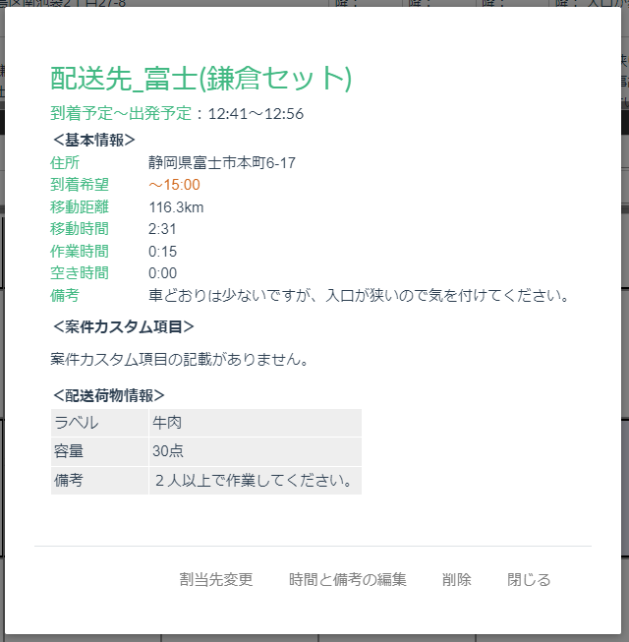Click the 案件カスタム項目の記載がありません message
Viewport: 629px width, 642px height.
179,359
